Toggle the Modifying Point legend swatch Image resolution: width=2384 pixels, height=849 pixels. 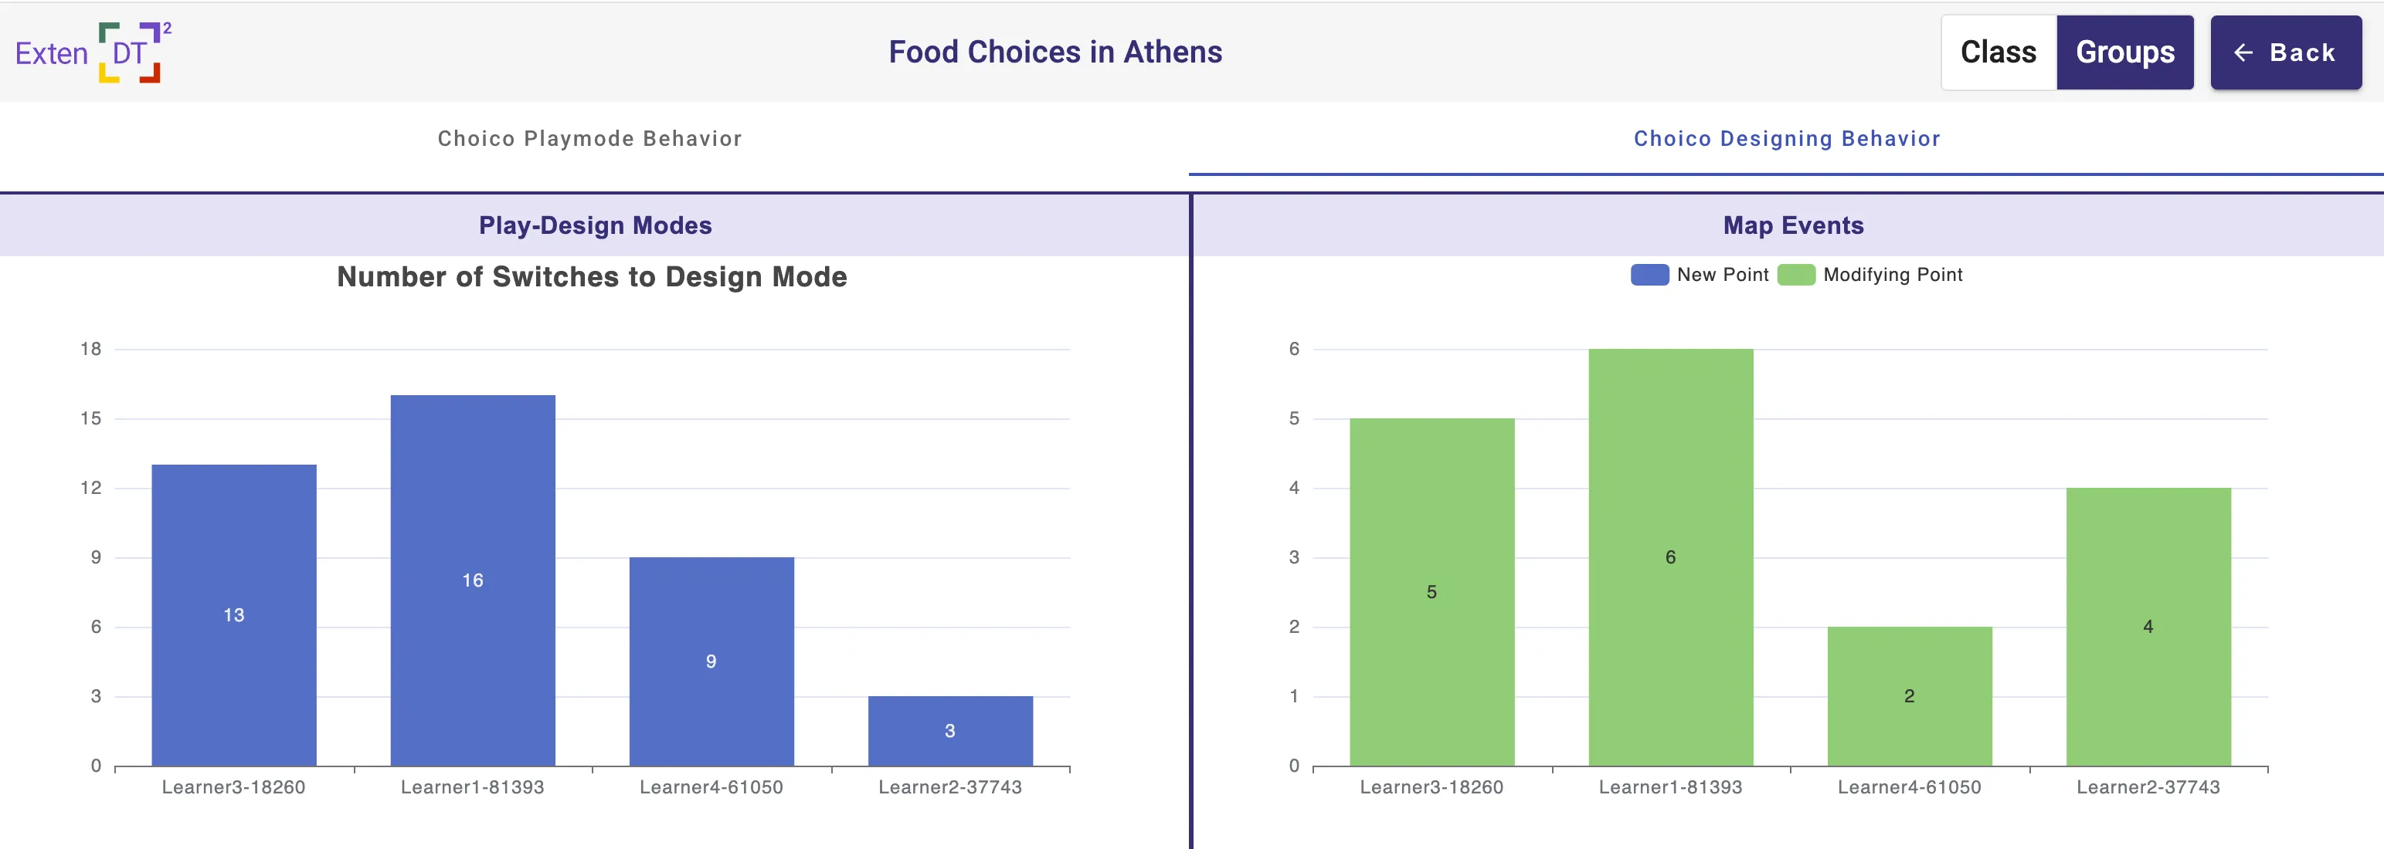[x=1795, y=275]
